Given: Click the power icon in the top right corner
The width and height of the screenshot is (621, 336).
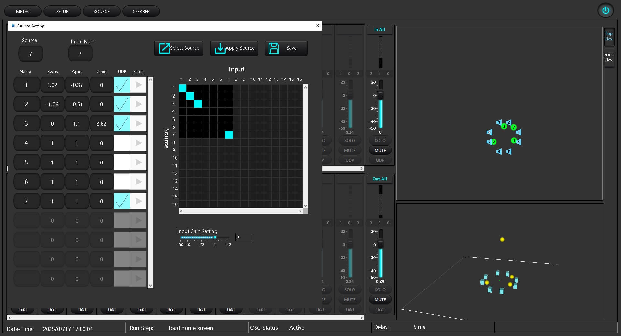Looking at the screenshot, I should tap(605, 10).
